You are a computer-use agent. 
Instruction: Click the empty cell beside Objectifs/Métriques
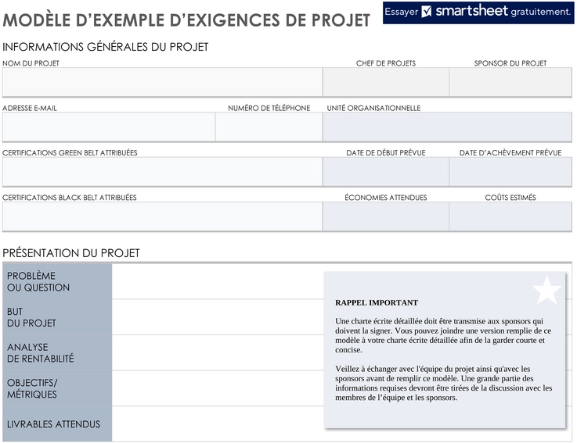point(218,388)
